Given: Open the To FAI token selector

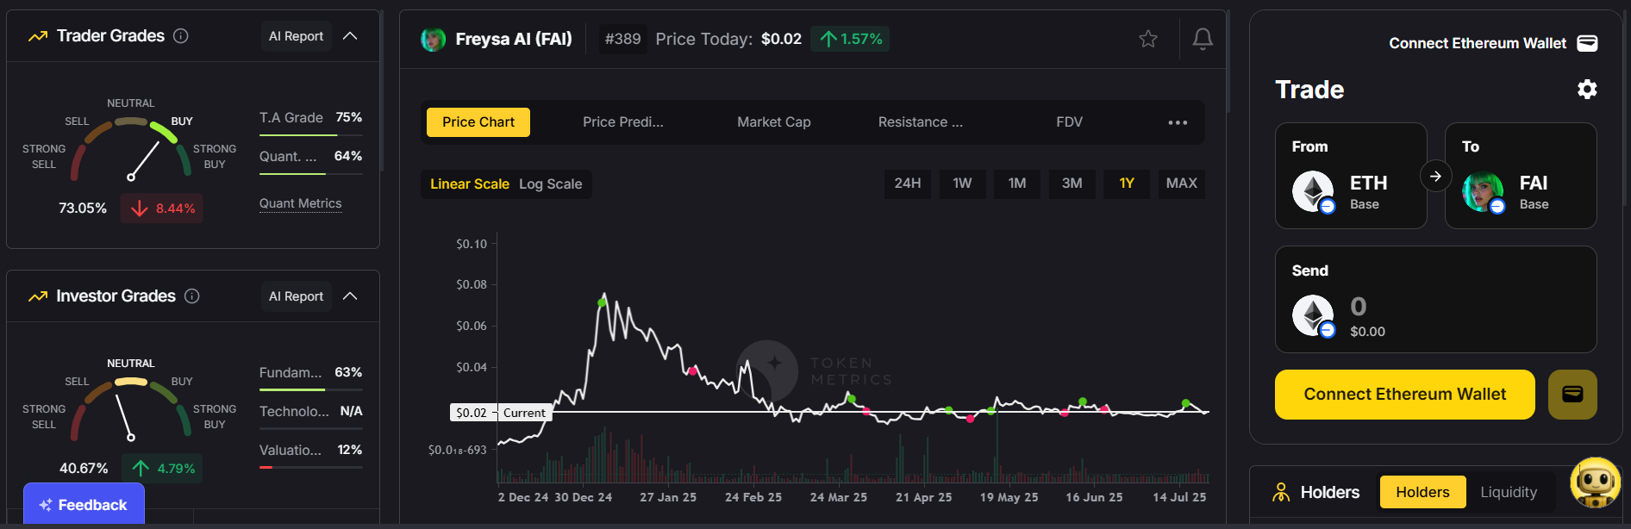Looking at the screenshot, I should 1521,176.
